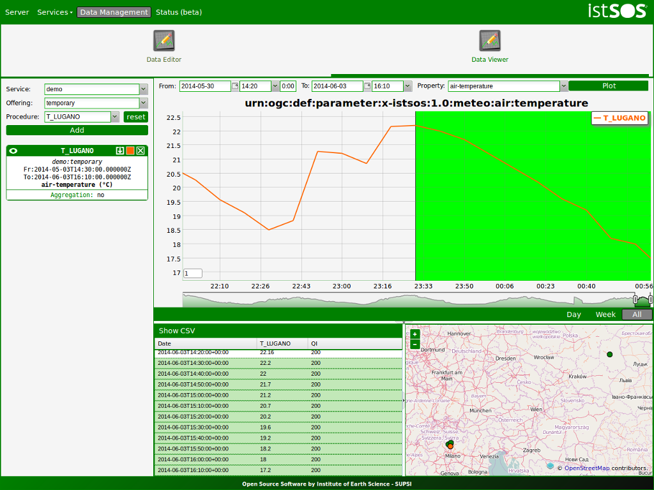The image size is (654, 490).
Task: Click the T_LUGANO download data icon
Action: (x=119, y=151)
